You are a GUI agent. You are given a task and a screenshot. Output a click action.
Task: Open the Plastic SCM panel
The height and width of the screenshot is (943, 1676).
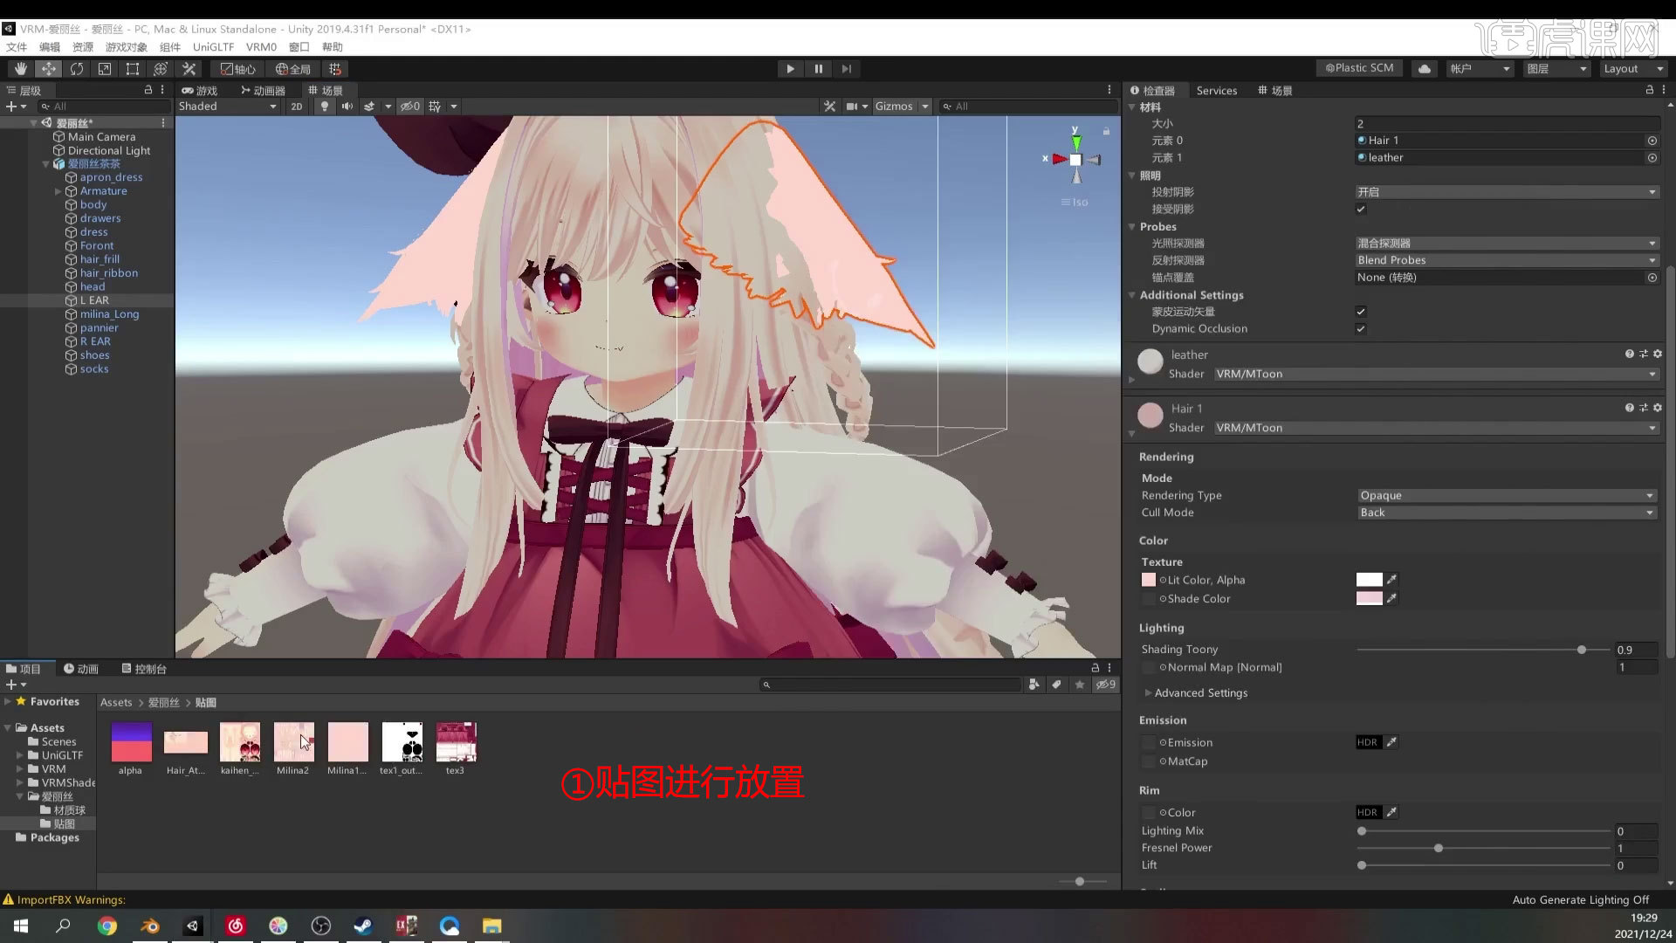(x=1358, y=68)
